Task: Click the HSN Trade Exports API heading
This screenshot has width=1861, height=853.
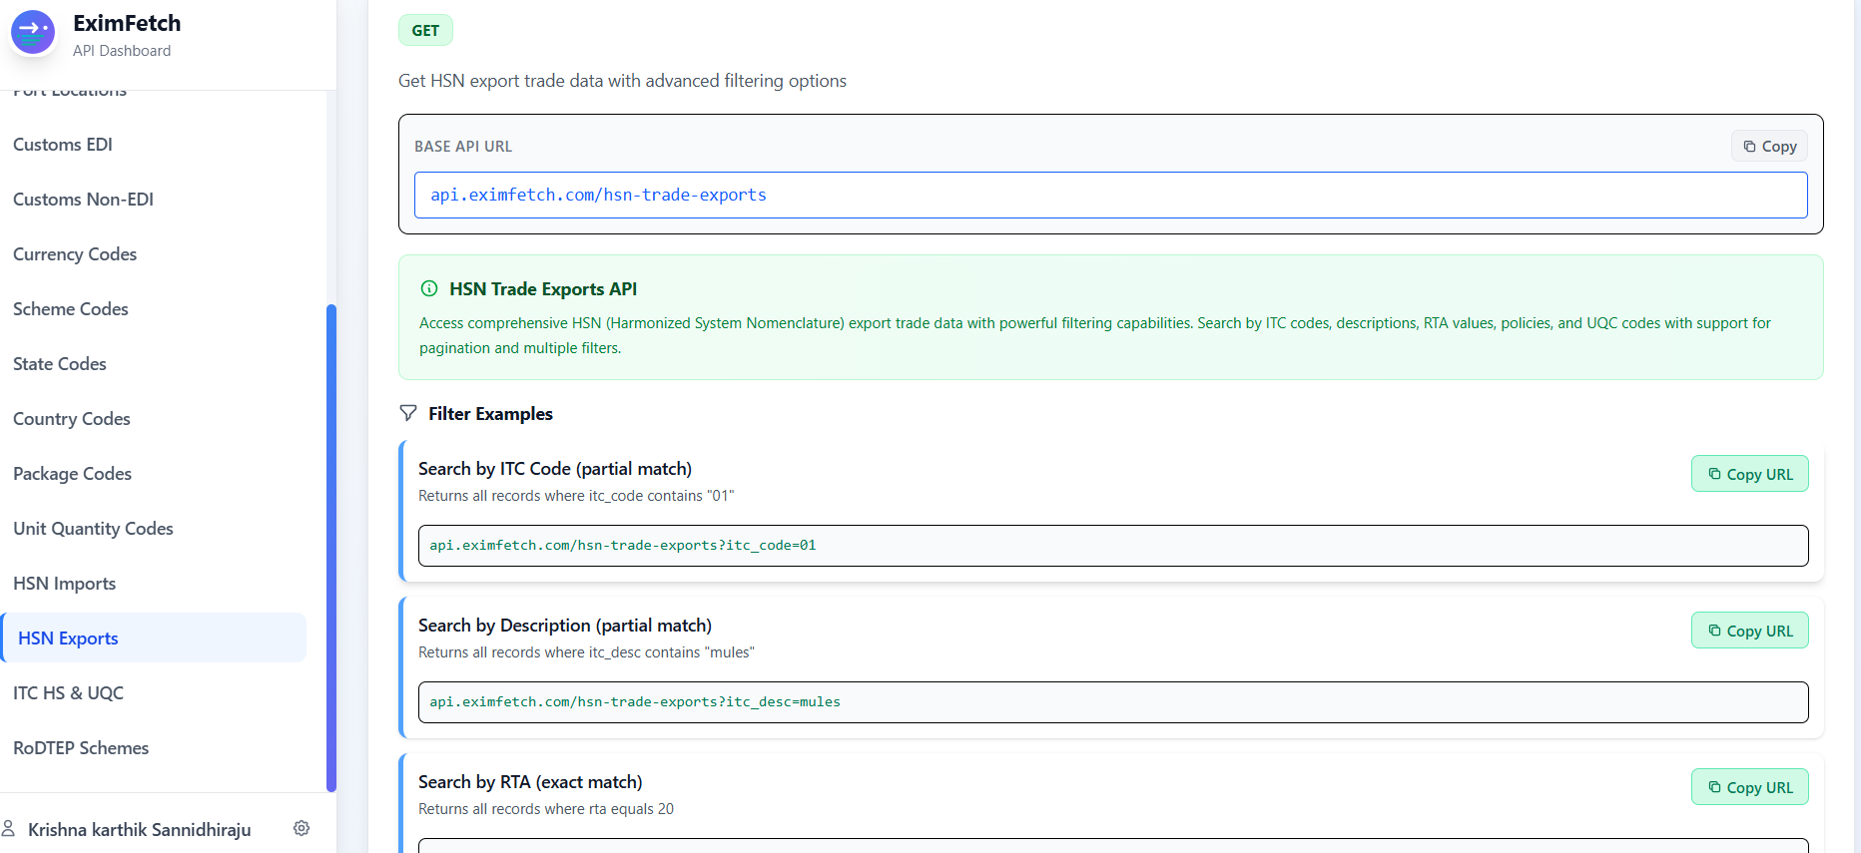Action: click(543, 288)
